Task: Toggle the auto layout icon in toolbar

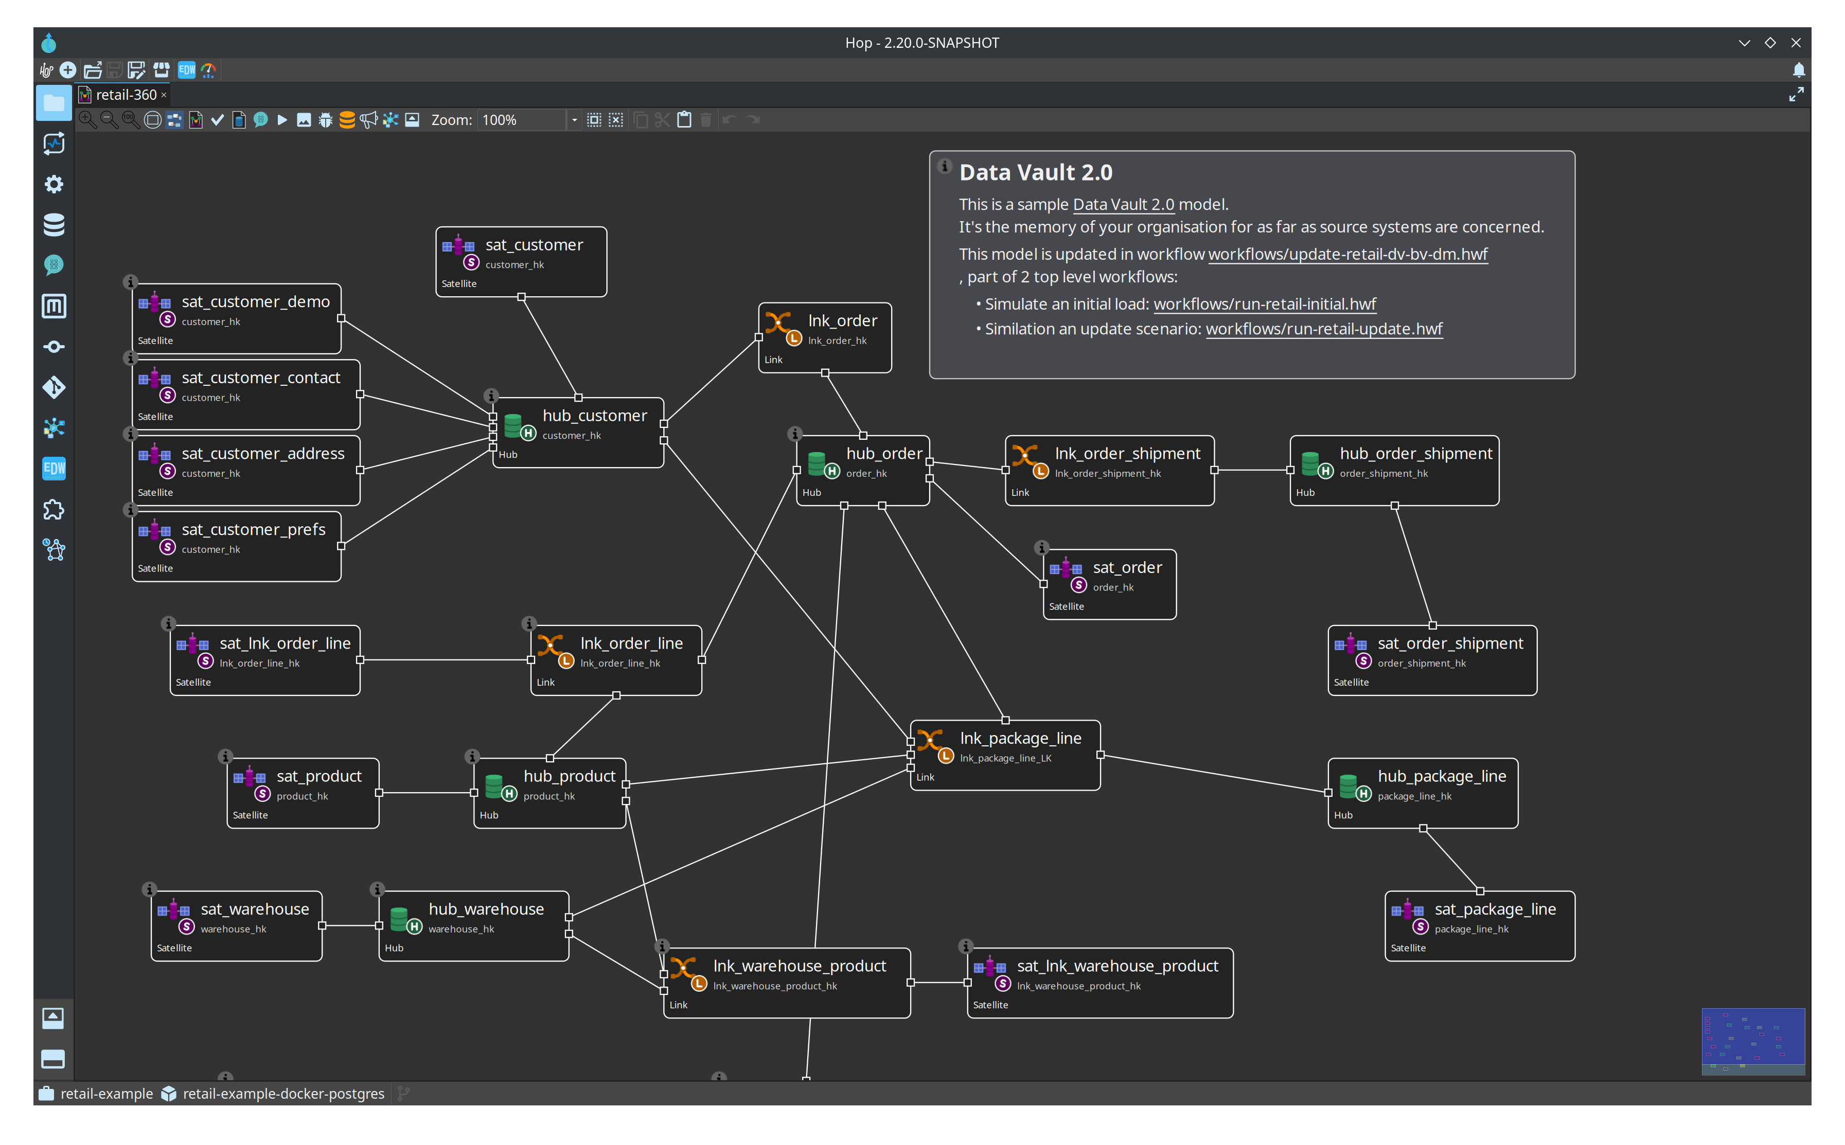Action: [x=174, y=120]
